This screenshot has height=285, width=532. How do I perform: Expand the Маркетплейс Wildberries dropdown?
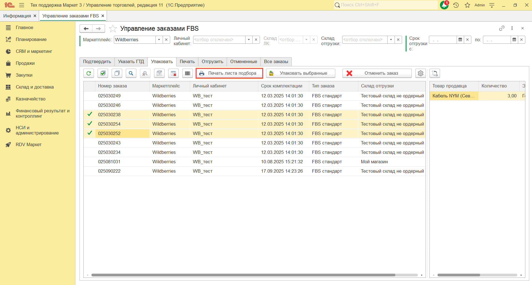(x=159, y=40)
